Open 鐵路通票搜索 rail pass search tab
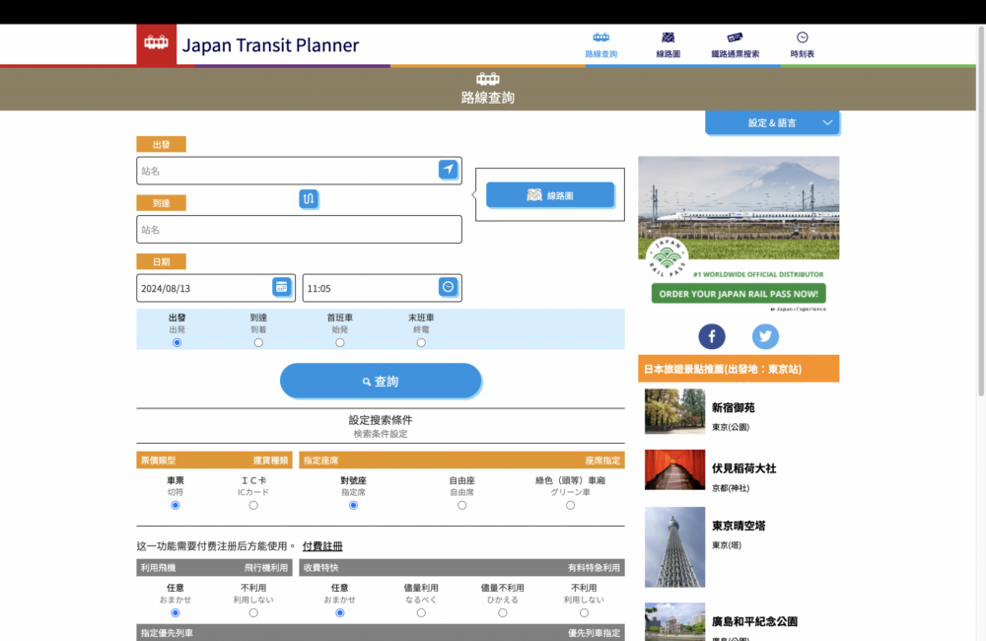 735,44
